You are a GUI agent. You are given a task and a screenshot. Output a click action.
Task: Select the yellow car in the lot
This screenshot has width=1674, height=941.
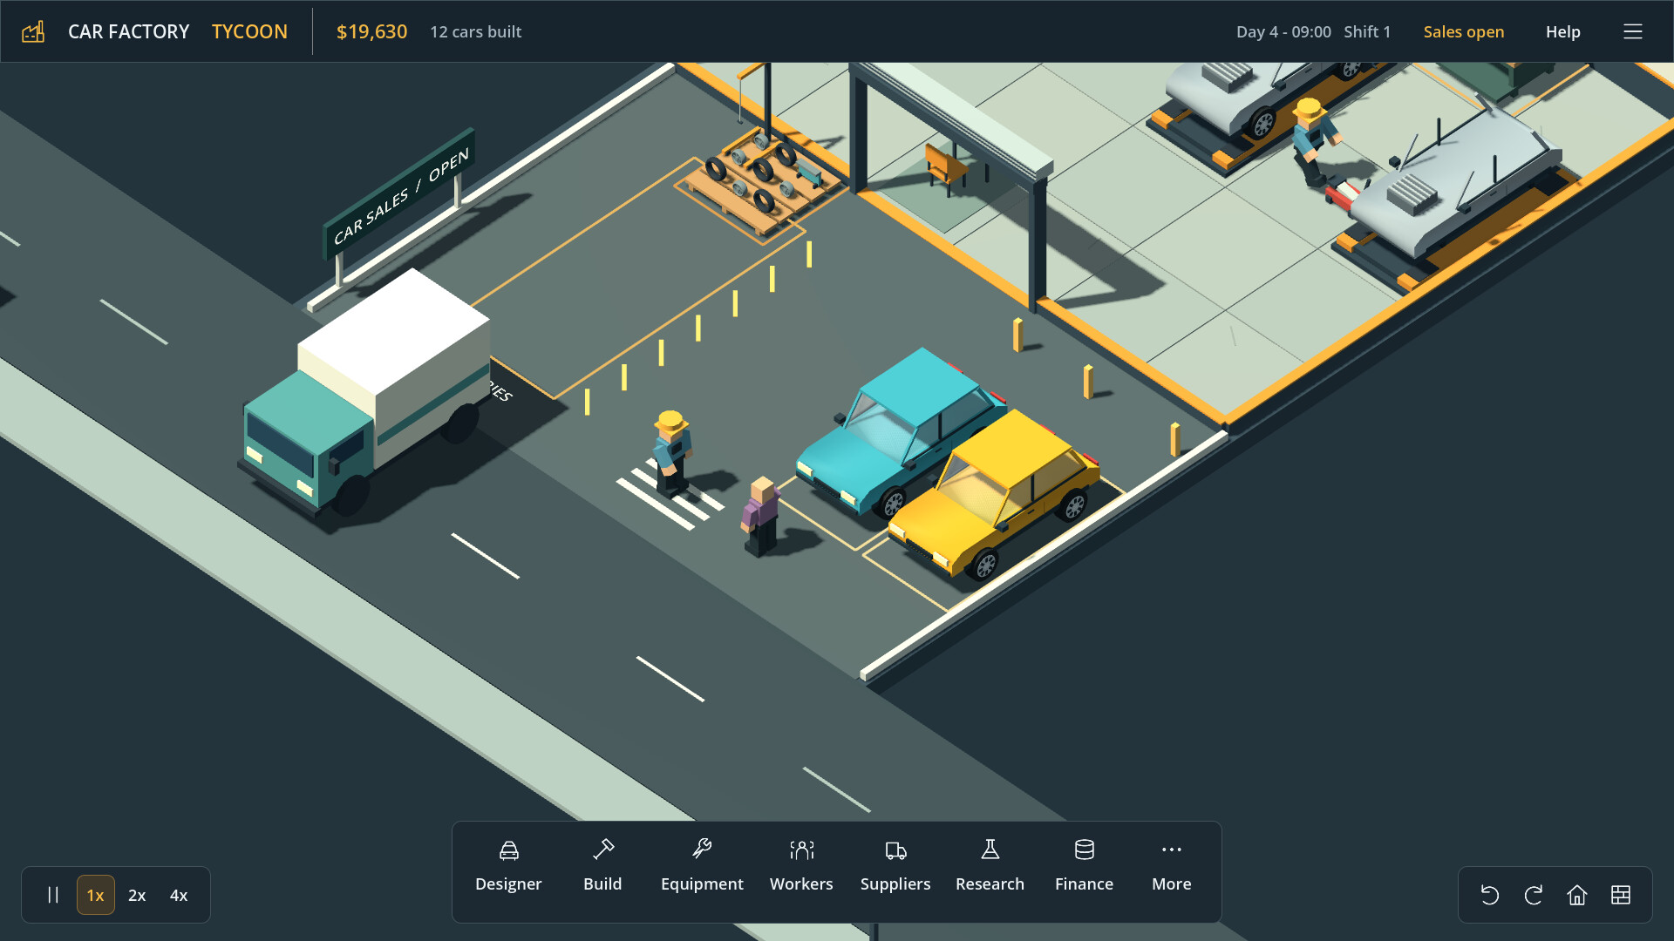click(994, 492)
